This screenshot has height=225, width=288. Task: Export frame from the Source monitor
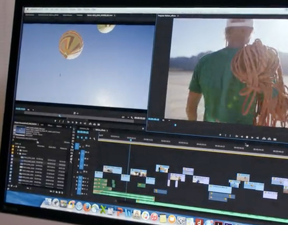point(99,125)
